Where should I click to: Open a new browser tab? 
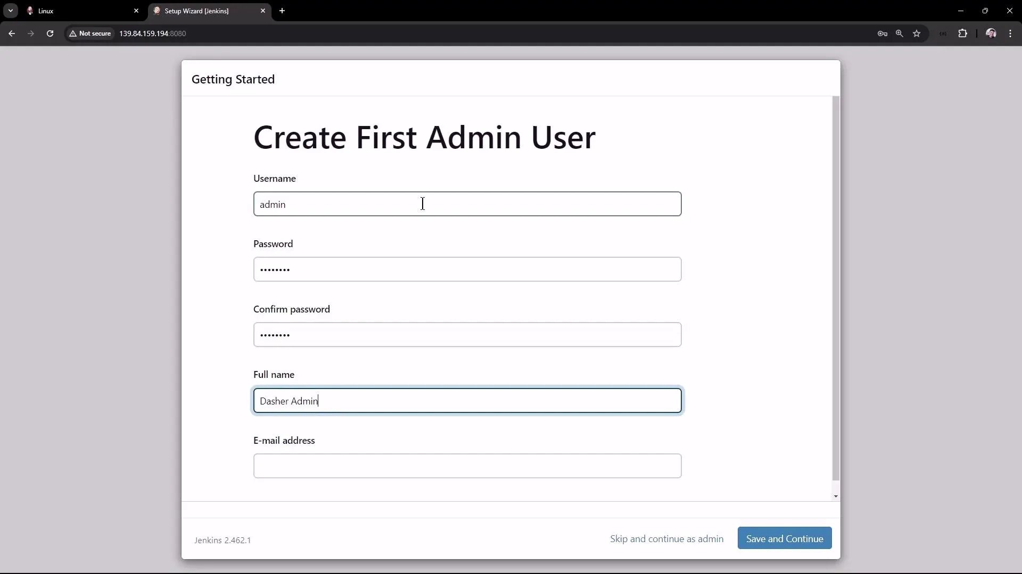coord(283,11)
